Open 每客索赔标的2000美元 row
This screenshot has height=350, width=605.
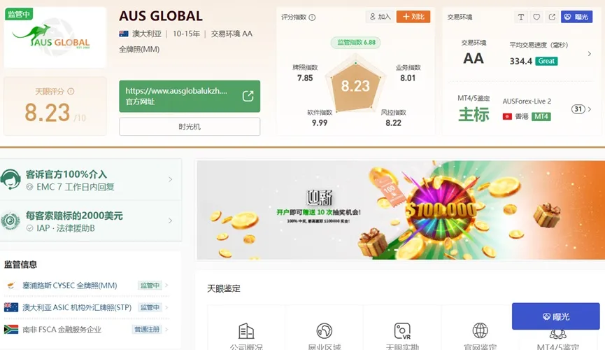click(91, 221)
